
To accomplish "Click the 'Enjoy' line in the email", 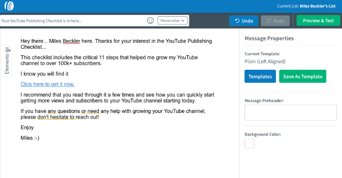I will coord(27,128).
